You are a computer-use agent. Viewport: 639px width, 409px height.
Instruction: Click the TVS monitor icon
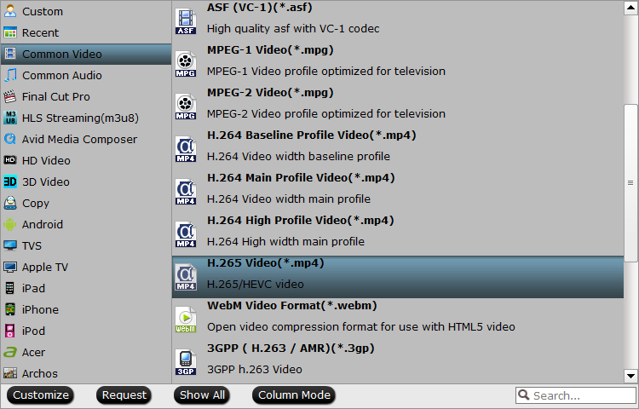pos(10,245)
